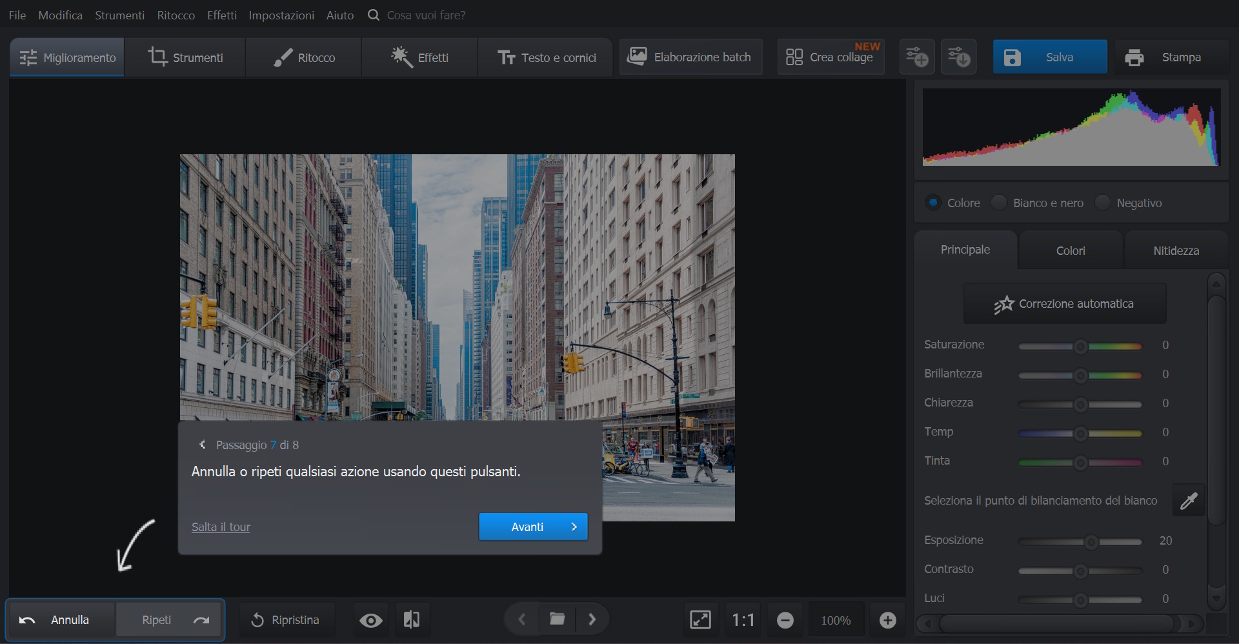Select the Negativo radio option

(x=1103, y=203)
